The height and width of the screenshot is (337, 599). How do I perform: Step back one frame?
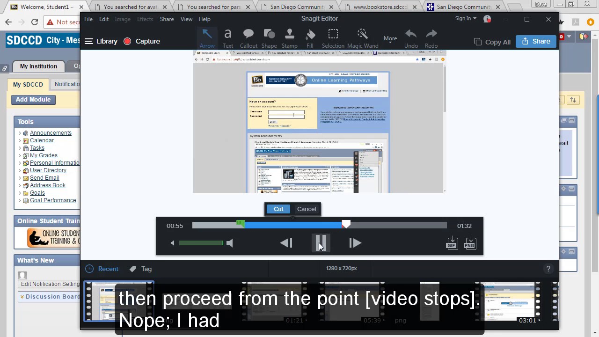(x=286, y=243)
